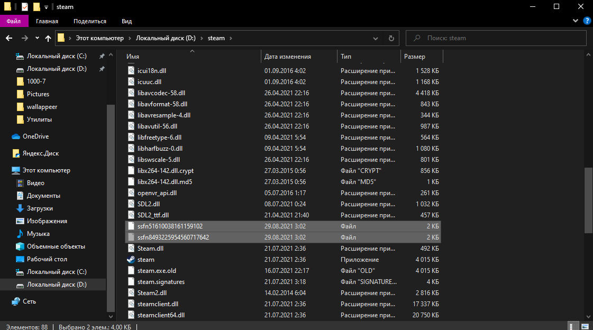The width and height of the screenshot is (593, 330).
Task: Go forward with the right arrow
Action: coord(24,38)
